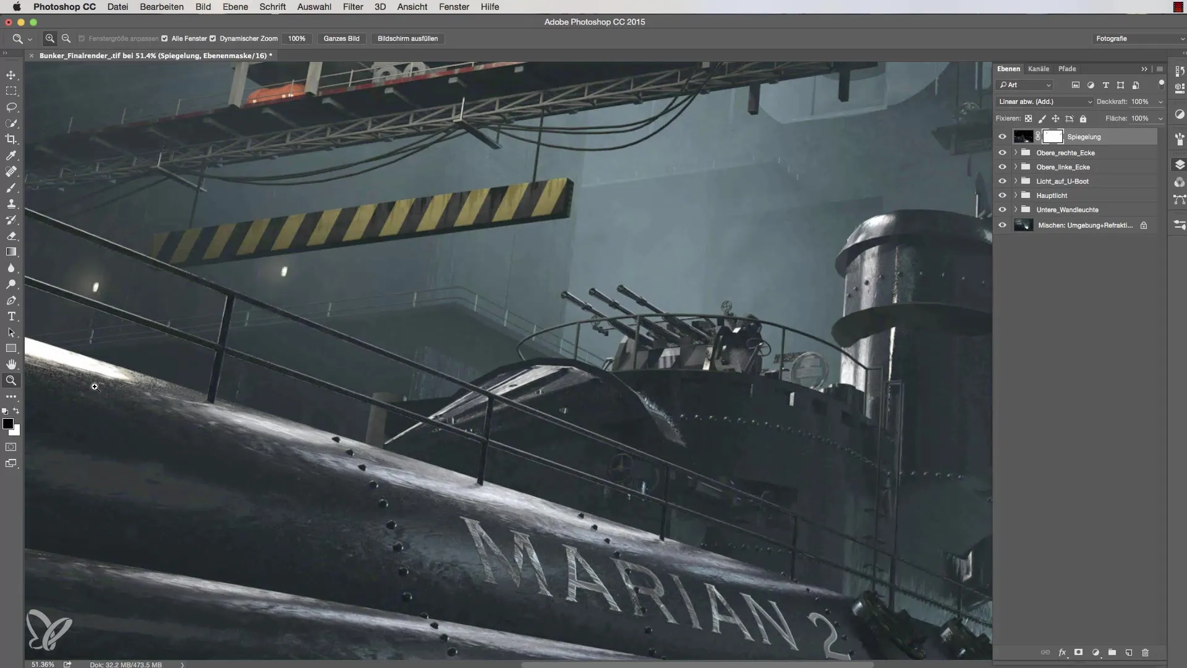Select the Crop tool
1187x668 pixels.
tap(11, 139)
